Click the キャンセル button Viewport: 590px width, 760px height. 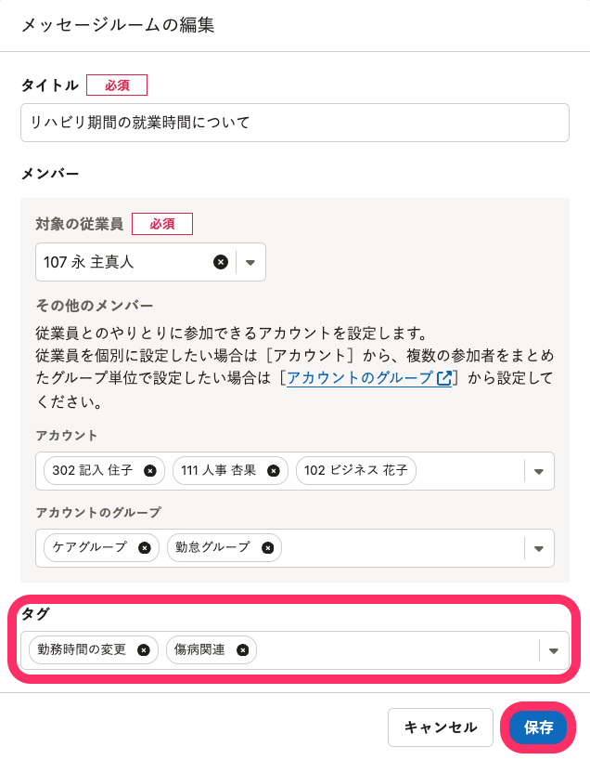click(441, 727)
